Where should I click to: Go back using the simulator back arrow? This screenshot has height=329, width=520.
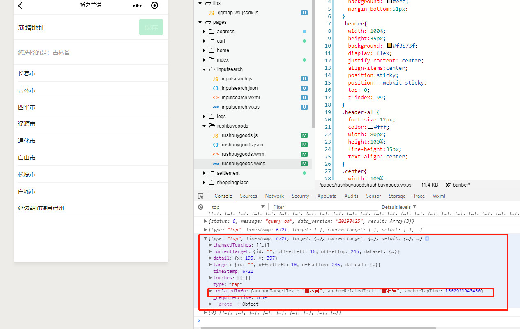tap(20, 6)
